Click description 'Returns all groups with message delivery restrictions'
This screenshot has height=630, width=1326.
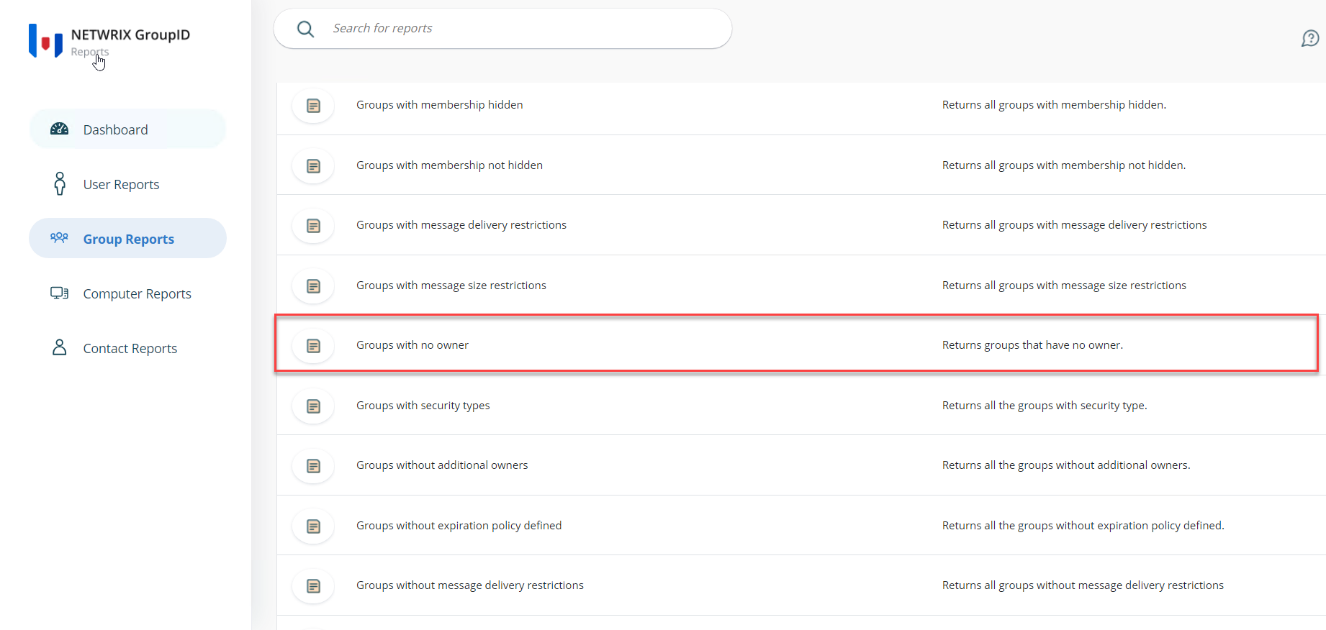click(1074, 225)
